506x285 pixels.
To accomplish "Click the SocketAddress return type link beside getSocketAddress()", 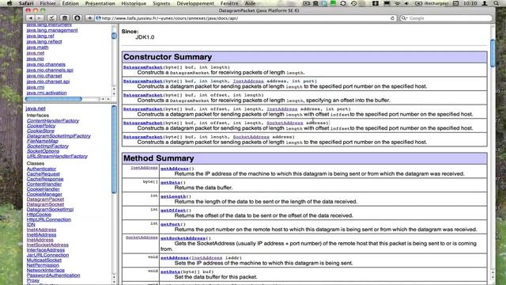I will [142, 237].
